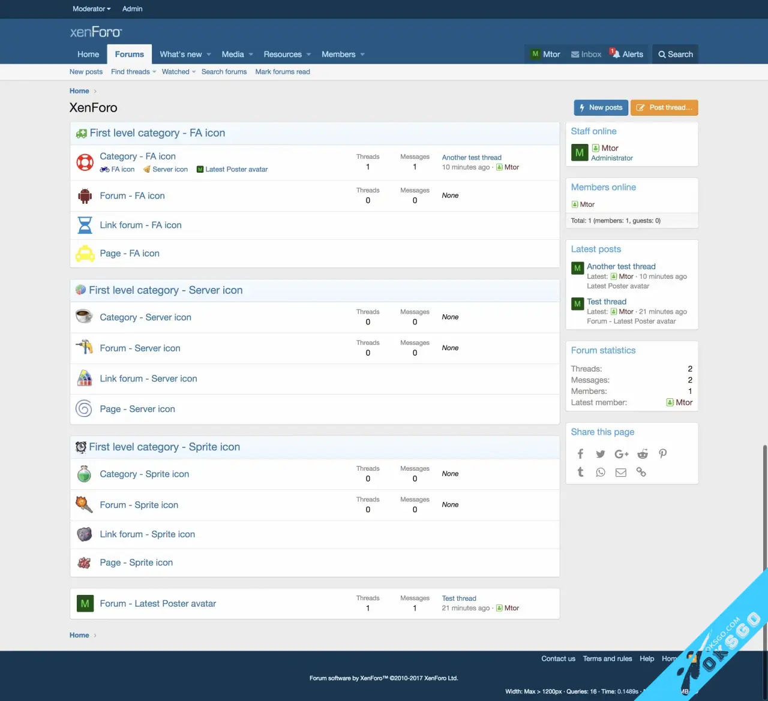Viewport: 768px width, 701px height.
Task: Click lifebuoy icon for Category - FA icon
Action: point(85,163)
